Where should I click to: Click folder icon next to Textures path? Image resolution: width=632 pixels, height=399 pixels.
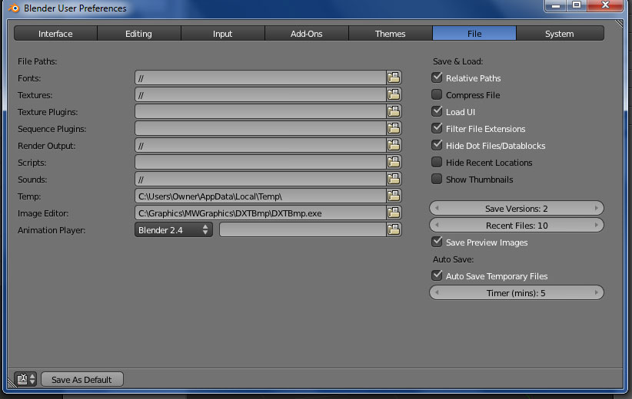pos(394,95)
